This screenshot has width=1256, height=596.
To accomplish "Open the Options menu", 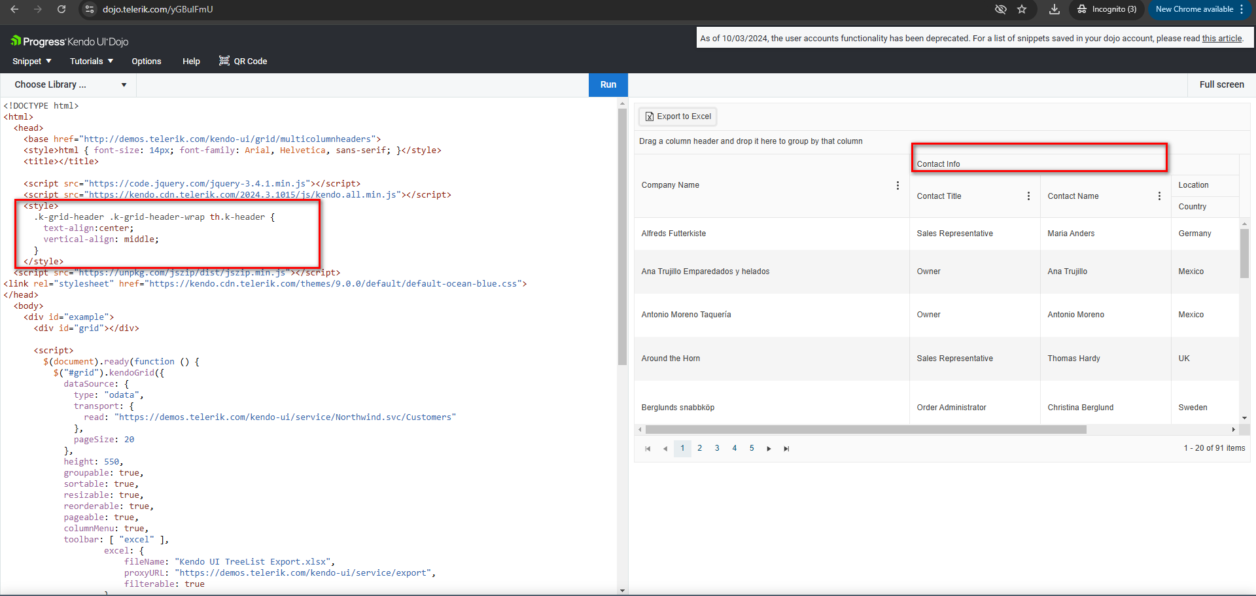I will (146, 61).
